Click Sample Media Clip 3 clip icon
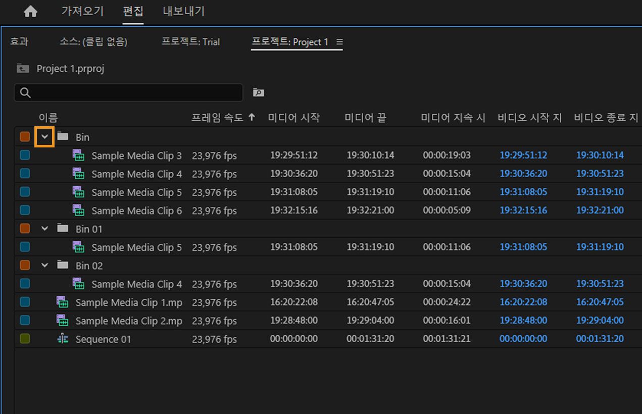The height and width of the screenshot is (414, 642). tap(78, 155)
